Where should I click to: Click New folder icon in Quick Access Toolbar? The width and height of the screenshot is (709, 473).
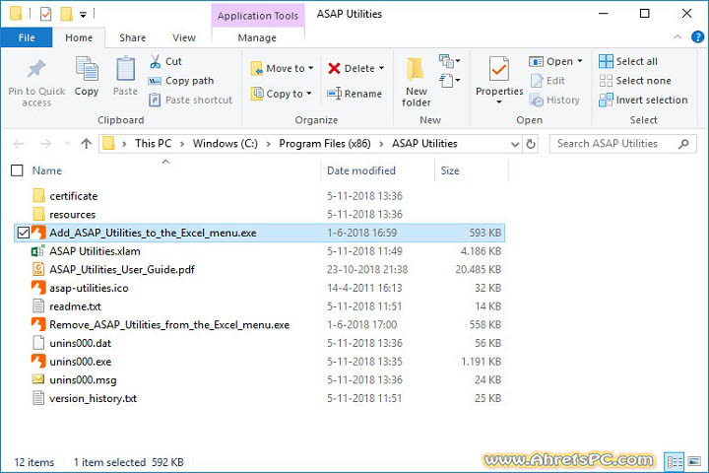67,15
